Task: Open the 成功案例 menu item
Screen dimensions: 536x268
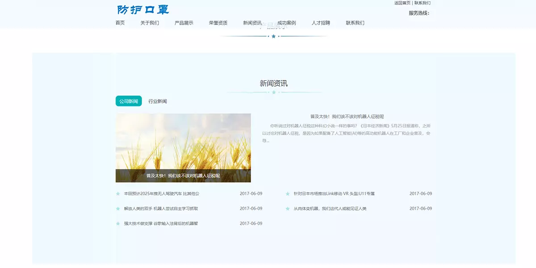Action: tap(285, 23)
